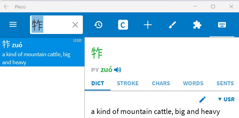The image size is (239, 118).
Task: Open the SENTS tab
Action: [225, 83]
